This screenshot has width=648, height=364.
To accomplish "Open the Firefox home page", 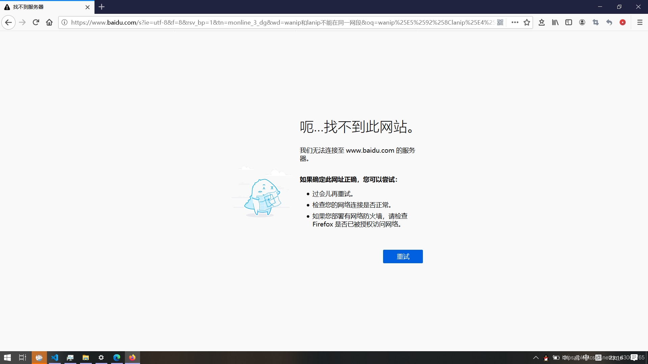I will [49, 23].
